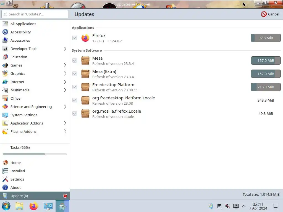Click the Office chart icon
This screenshot has width=283, height=212.
click(x=5, y=99)
